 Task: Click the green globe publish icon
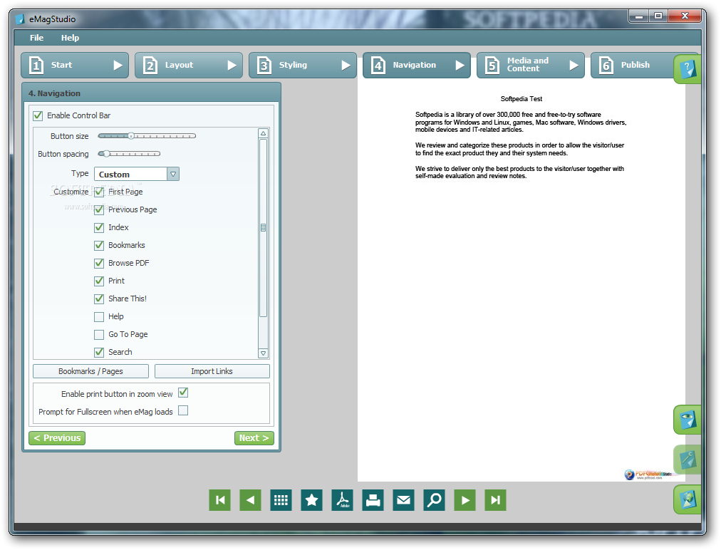688,499
